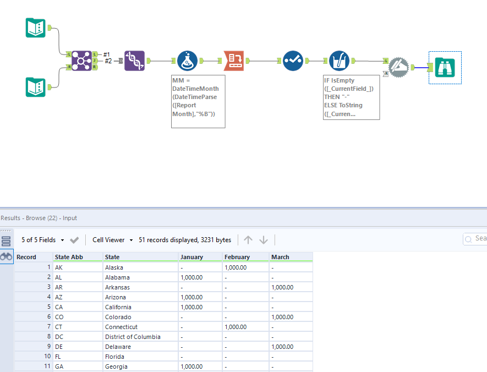Toggle the checkmark beside 5 of 5 Fields
The image size is (487, 372).
pyautogui.click(x=74, y=240)
